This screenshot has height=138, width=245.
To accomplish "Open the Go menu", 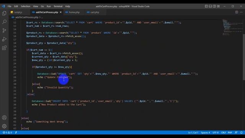I will (42, 6).
